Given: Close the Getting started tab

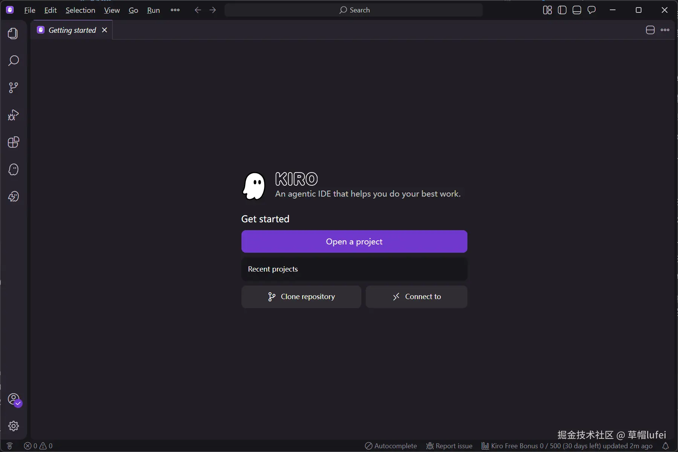Looking at the screenshot, I should click(x=105, y=30).
